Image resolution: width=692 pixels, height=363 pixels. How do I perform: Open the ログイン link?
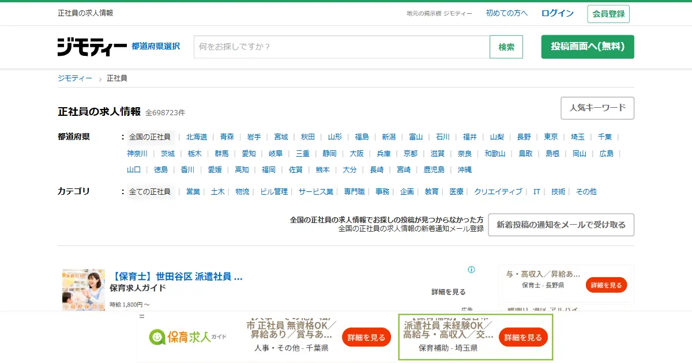click(x=558, y=13)
